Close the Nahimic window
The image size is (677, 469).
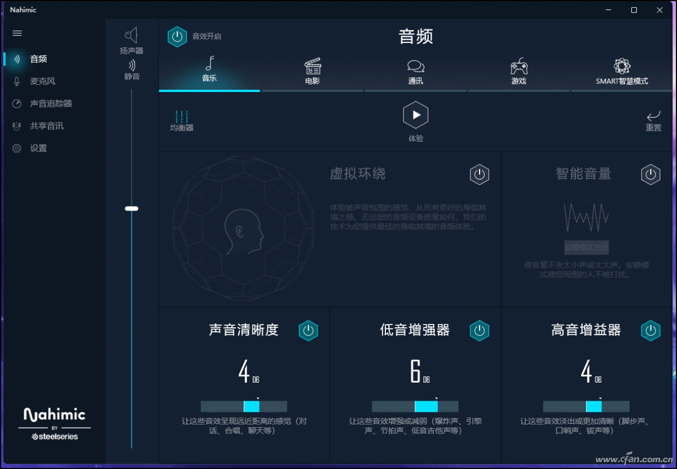point(660,10)
